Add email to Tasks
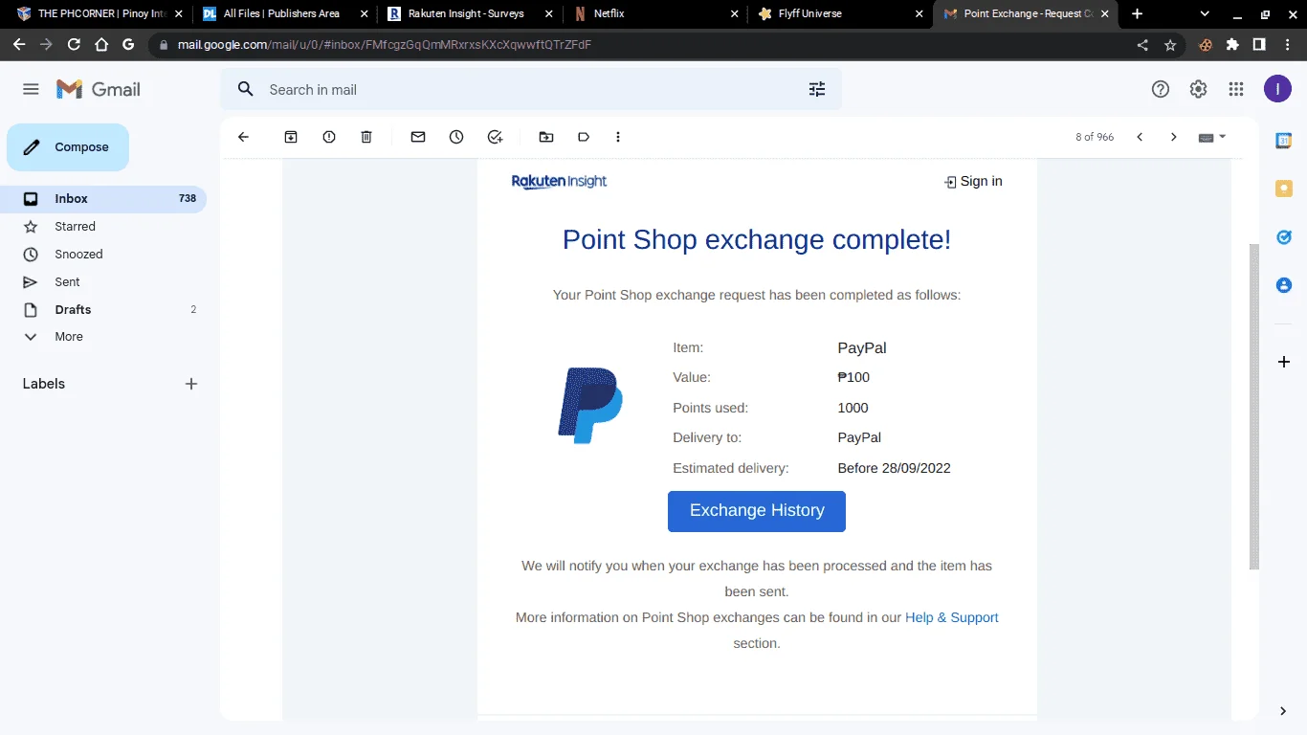 (495, 137)
